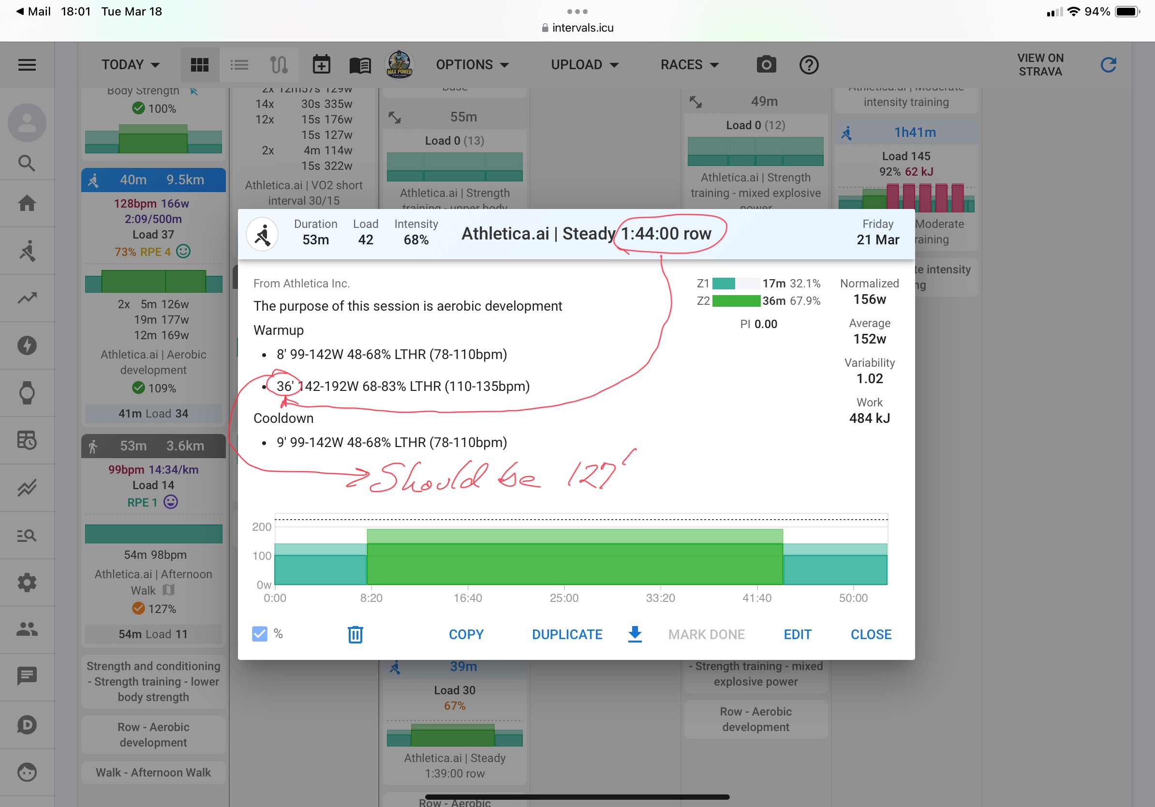Click the COPY button
The width and height of the screenshot is (1155, 807).
pyautogui.click(x=466, y=634)
